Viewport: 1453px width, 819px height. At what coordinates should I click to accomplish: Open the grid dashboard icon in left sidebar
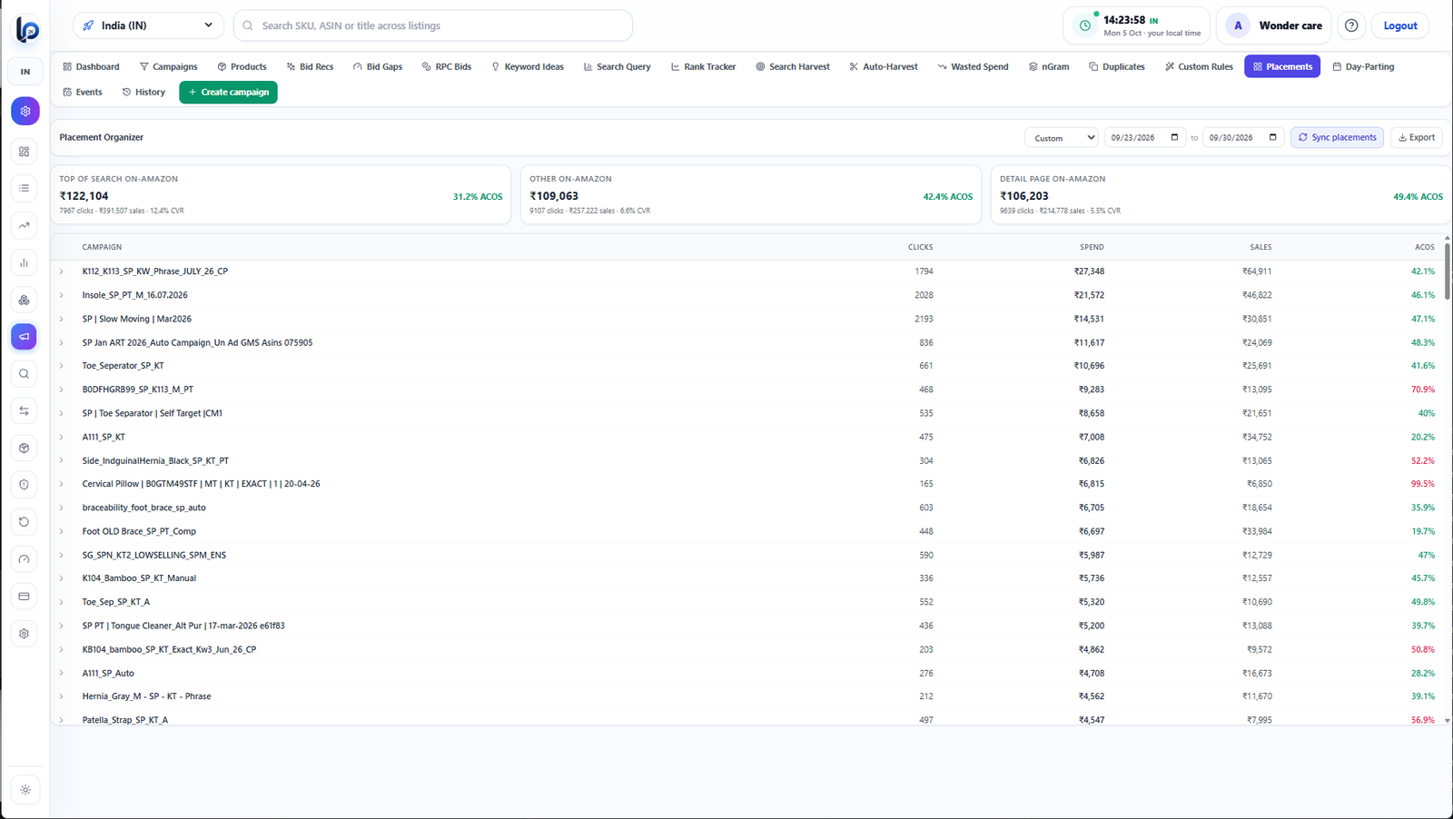[x=25, y=152]
